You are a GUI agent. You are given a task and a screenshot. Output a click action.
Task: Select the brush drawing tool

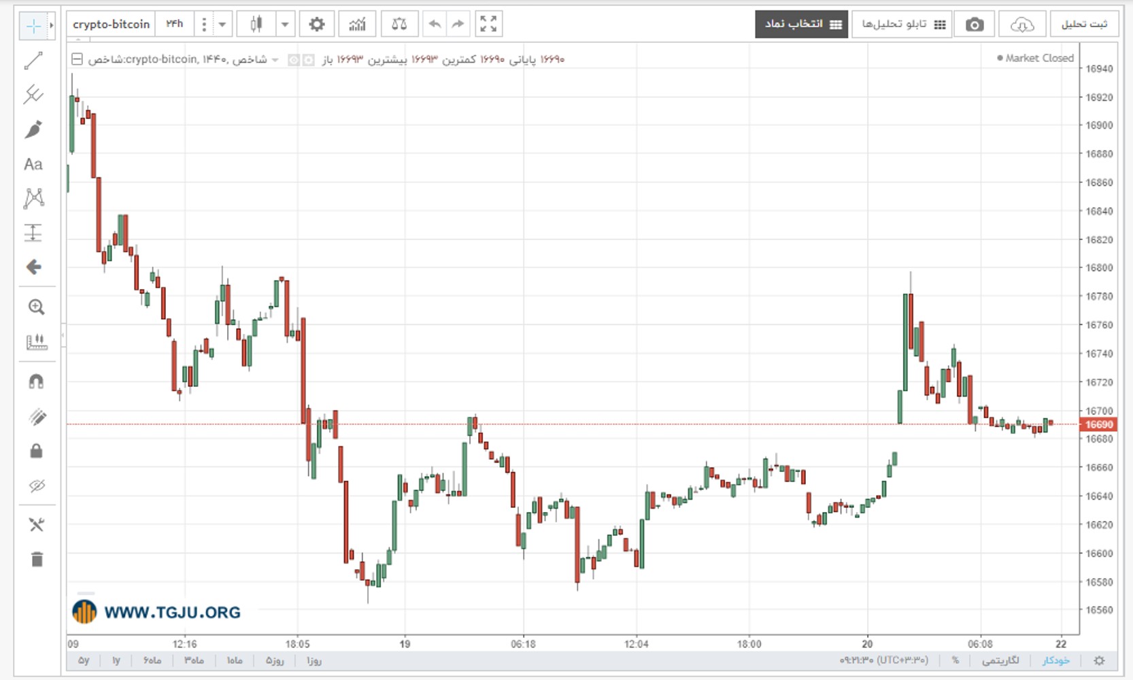(x=33, y=129)
